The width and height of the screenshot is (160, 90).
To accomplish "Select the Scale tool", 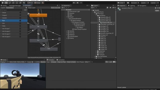I will [13, 3].
